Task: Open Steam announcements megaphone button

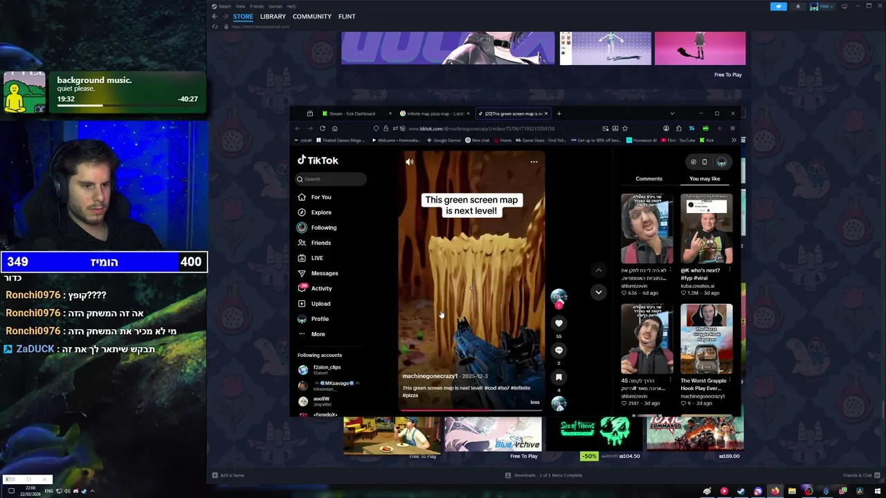Action: coord(779,6)
